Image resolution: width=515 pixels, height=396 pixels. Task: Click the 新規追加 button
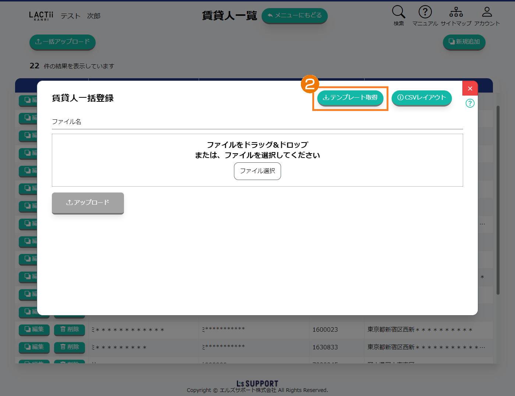coord(464,42)
